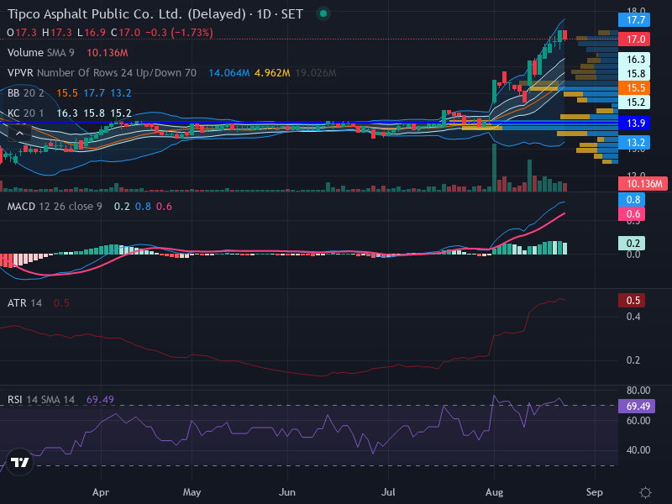The image size is (672, 504).
Task: Click the 69.49 RSI value label
Action: pyautogui.click(x=637, y=406)
